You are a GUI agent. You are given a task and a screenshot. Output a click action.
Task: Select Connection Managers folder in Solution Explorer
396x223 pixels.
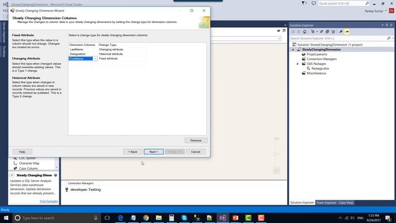(x=322, y=59)
